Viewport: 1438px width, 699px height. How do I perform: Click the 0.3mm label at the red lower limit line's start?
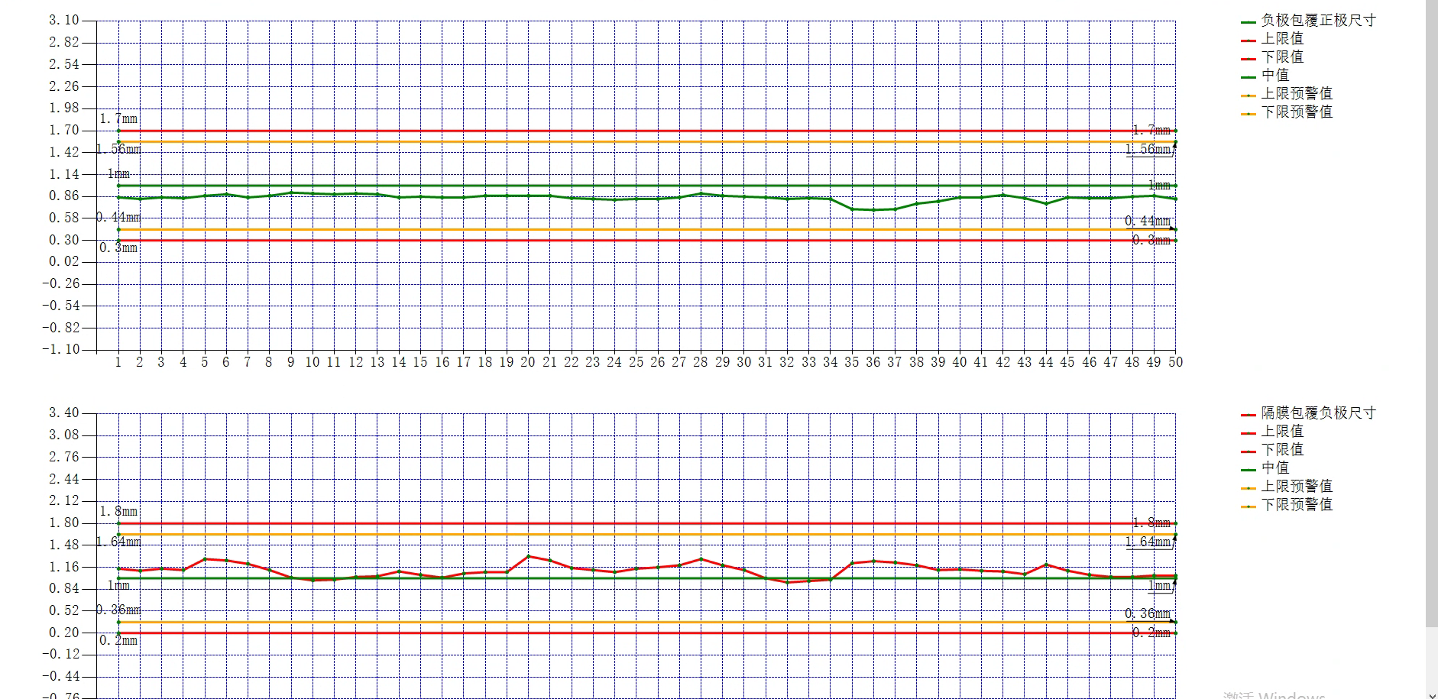coord(118,248)
